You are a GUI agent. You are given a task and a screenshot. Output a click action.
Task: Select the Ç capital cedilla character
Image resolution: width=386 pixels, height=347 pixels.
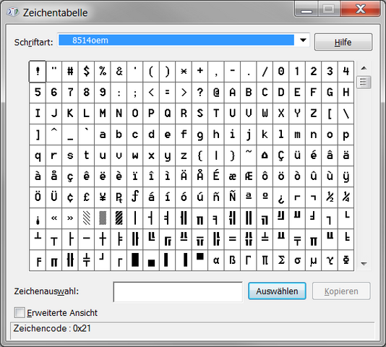(x=281, y=155)
